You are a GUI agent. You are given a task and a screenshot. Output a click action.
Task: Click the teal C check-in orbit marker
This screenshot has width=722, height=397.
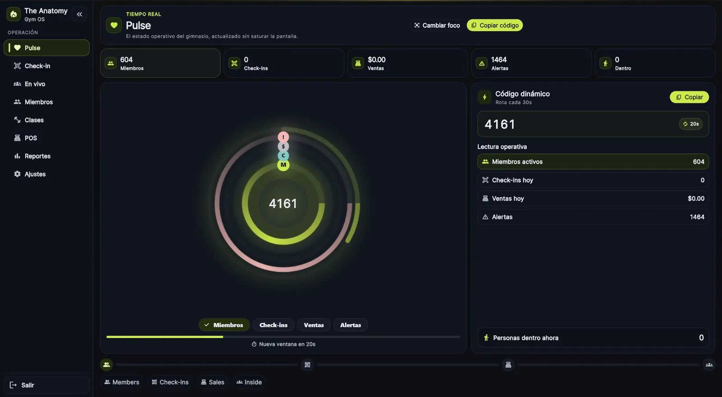click(x=283, y=155)
